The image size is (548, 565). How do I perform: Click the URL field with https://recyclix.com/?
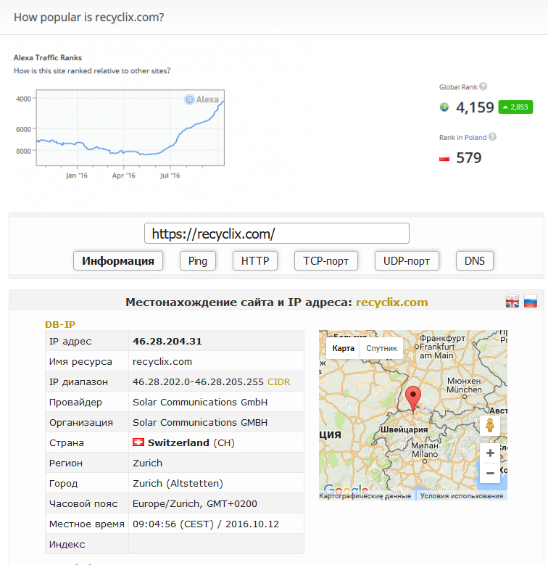[x=276, y=234]
